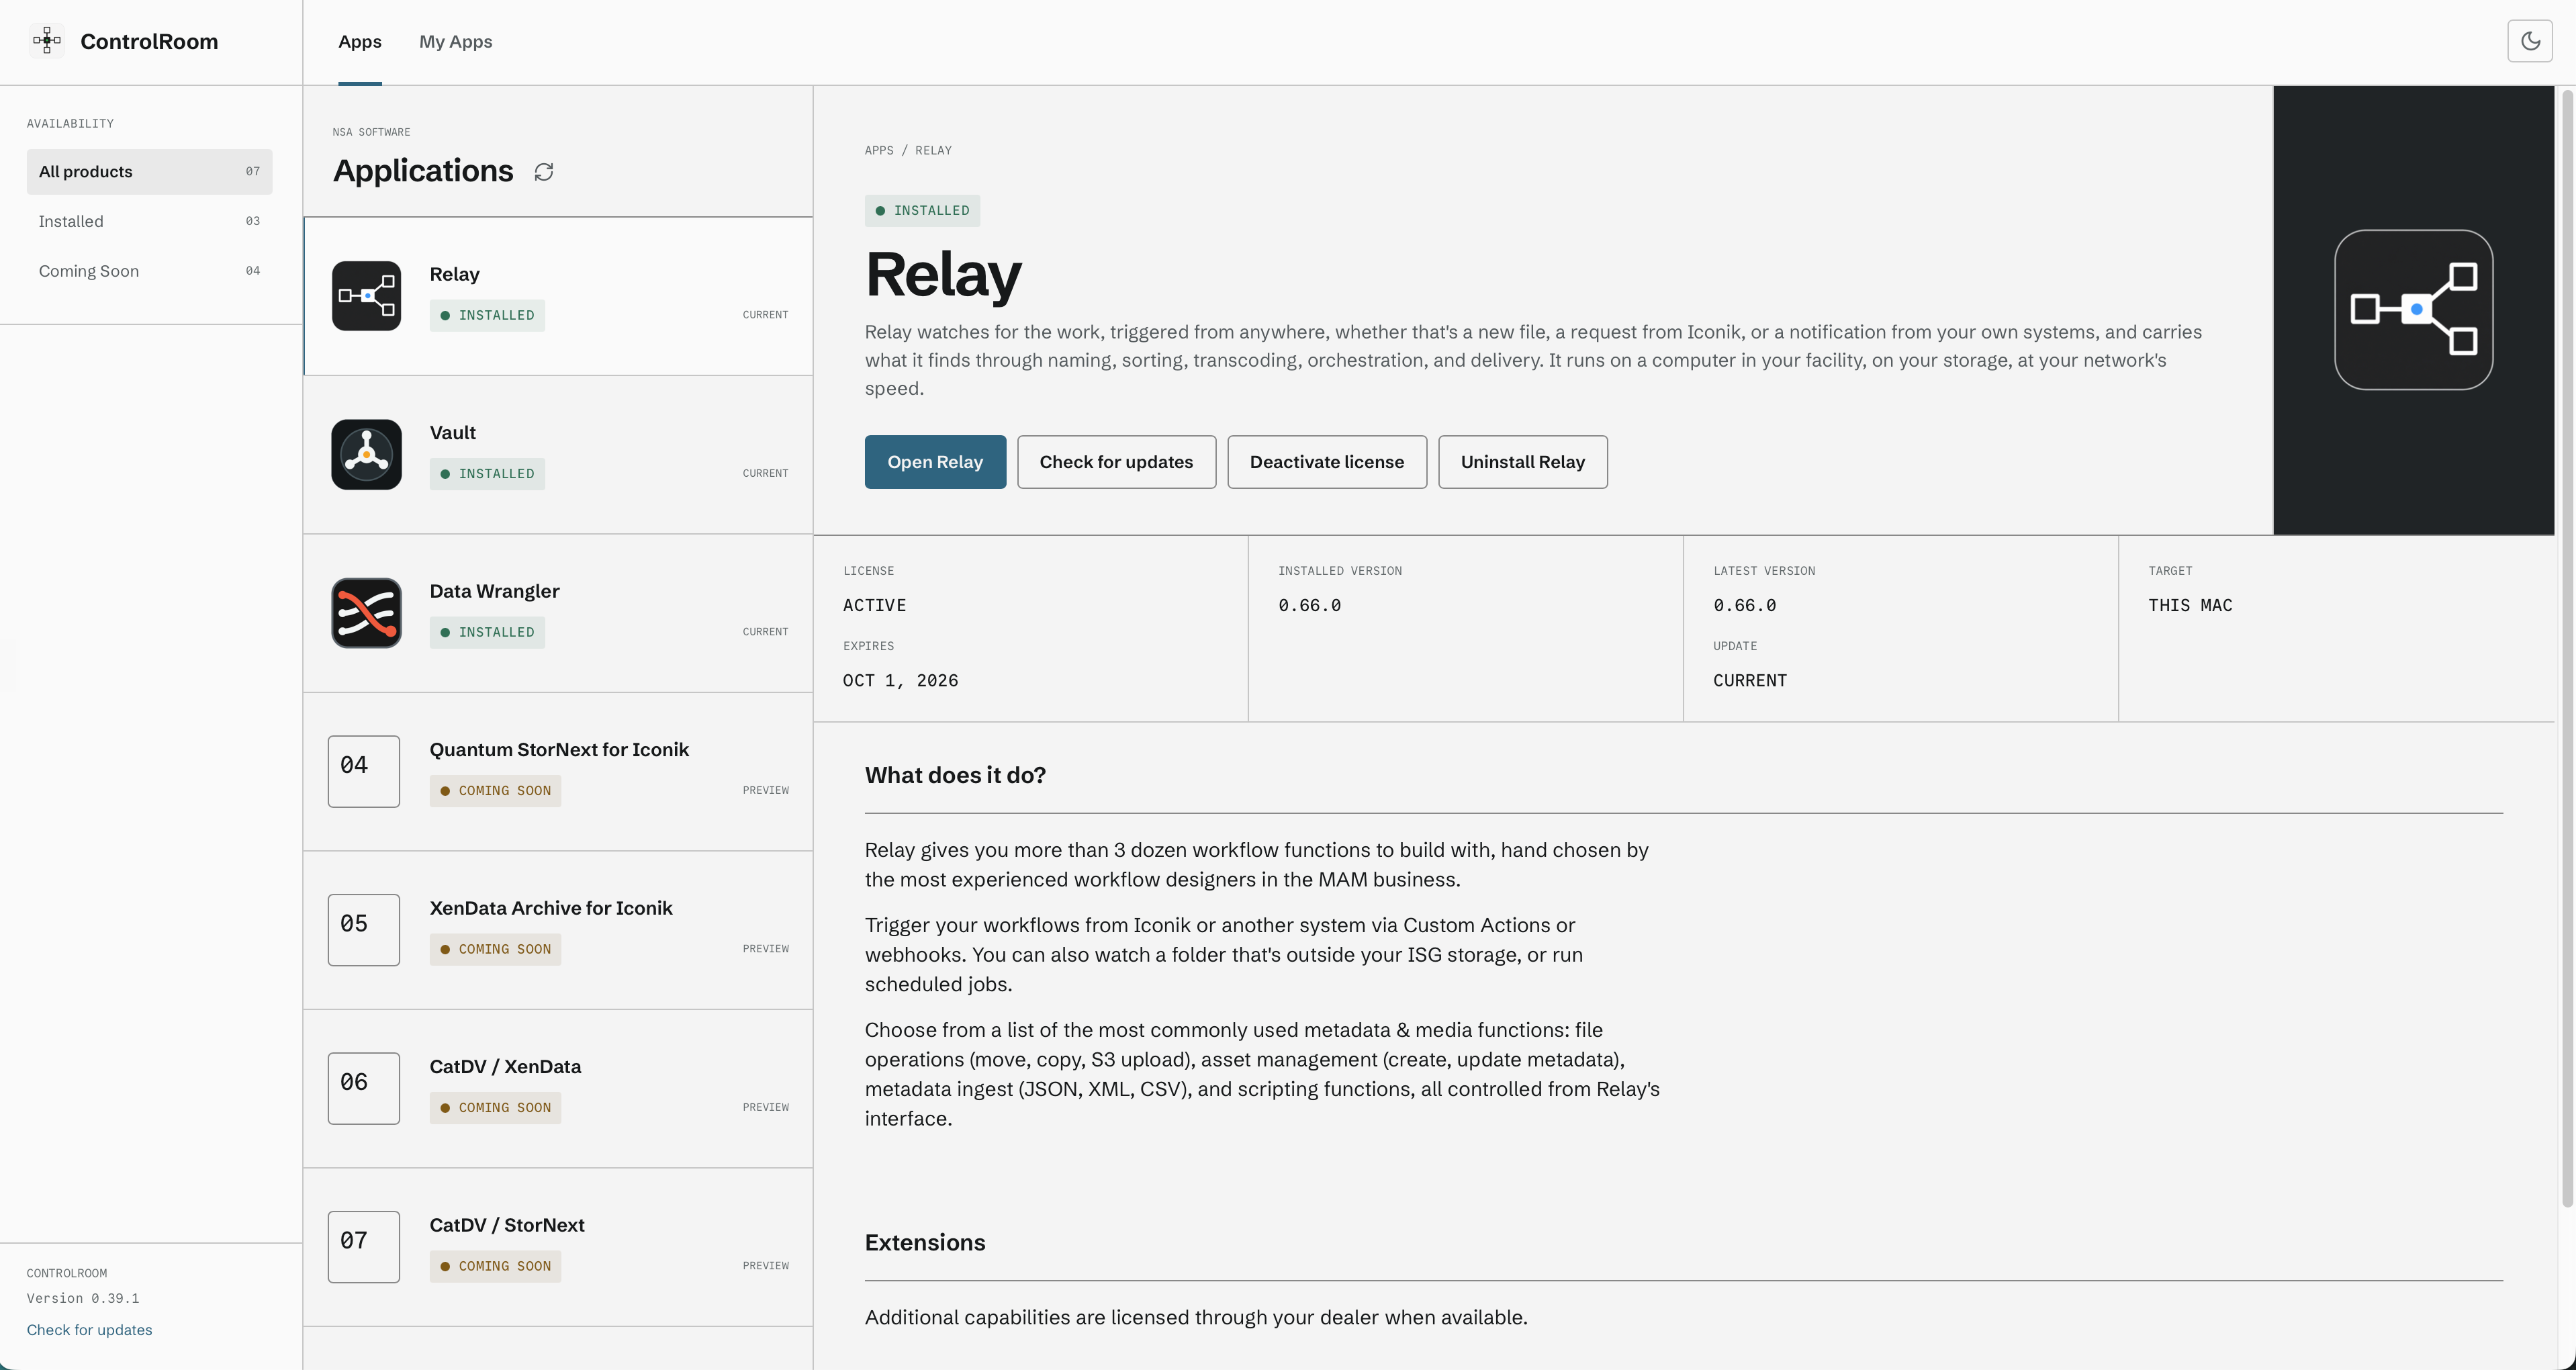Click the detail pane vertical scrollbar
Screen dimensions: 2576x1370
(2566, 650)
